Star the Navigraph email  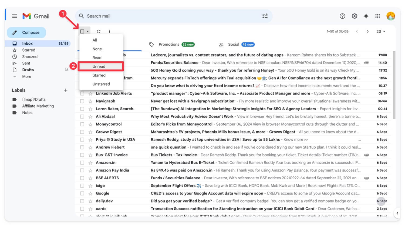[90, 101]
